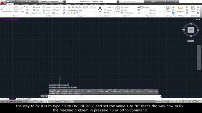Click the Fillet tool
Viewport: 202px width, 113px height.
click(x=56, y=10)
